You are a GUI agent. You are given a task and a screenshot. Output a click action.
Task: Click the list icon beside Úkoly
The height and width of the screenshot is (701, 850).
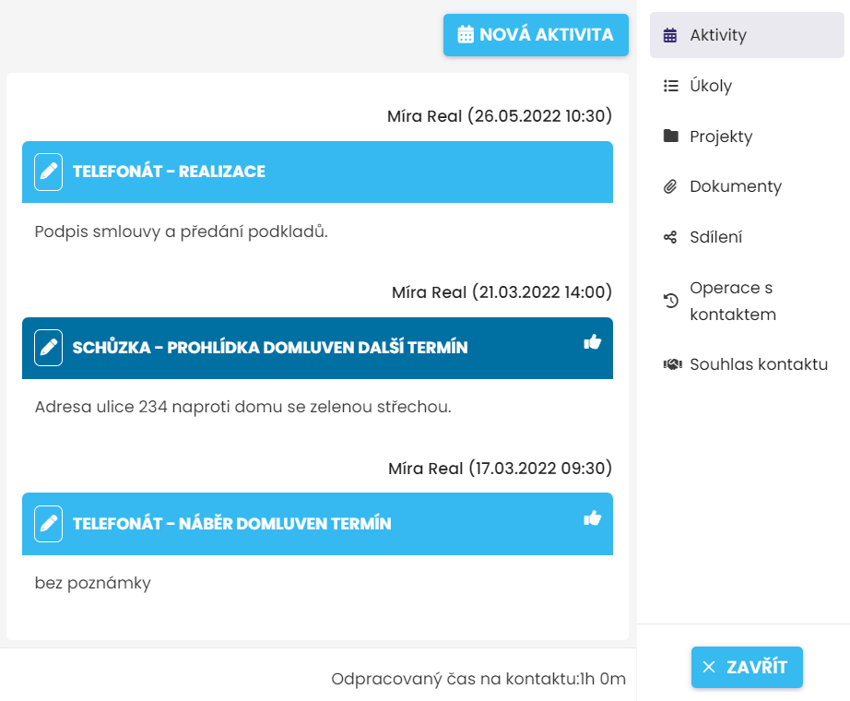(x=671, y=86)
